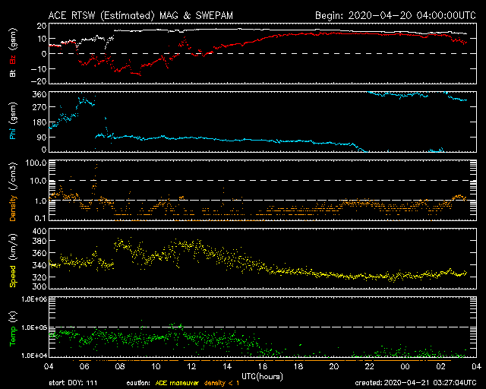Click the yellow Speed (km/s) axis label
Image resolution: width=486 pixels, height=389 pixels.
pos(13,259)
